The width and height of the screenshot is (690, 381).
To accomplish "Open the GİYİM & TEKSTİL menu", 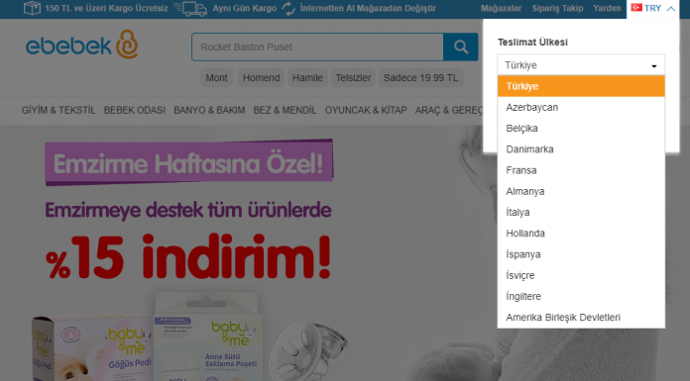I will coord(58,110).
